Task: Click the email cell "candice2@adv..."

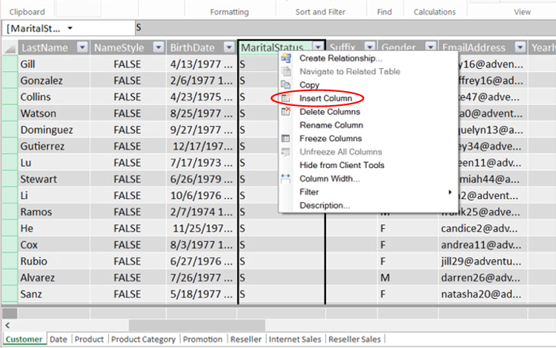Action: click(x=483, y=228)
